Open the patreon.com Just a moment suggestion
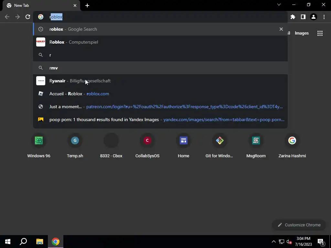The width and height of the screenshot is (331, 248). (160, 107)
